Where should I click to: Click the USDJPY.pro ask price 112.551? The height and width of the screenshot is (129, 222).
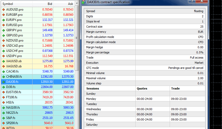click(x=68, y=56)
